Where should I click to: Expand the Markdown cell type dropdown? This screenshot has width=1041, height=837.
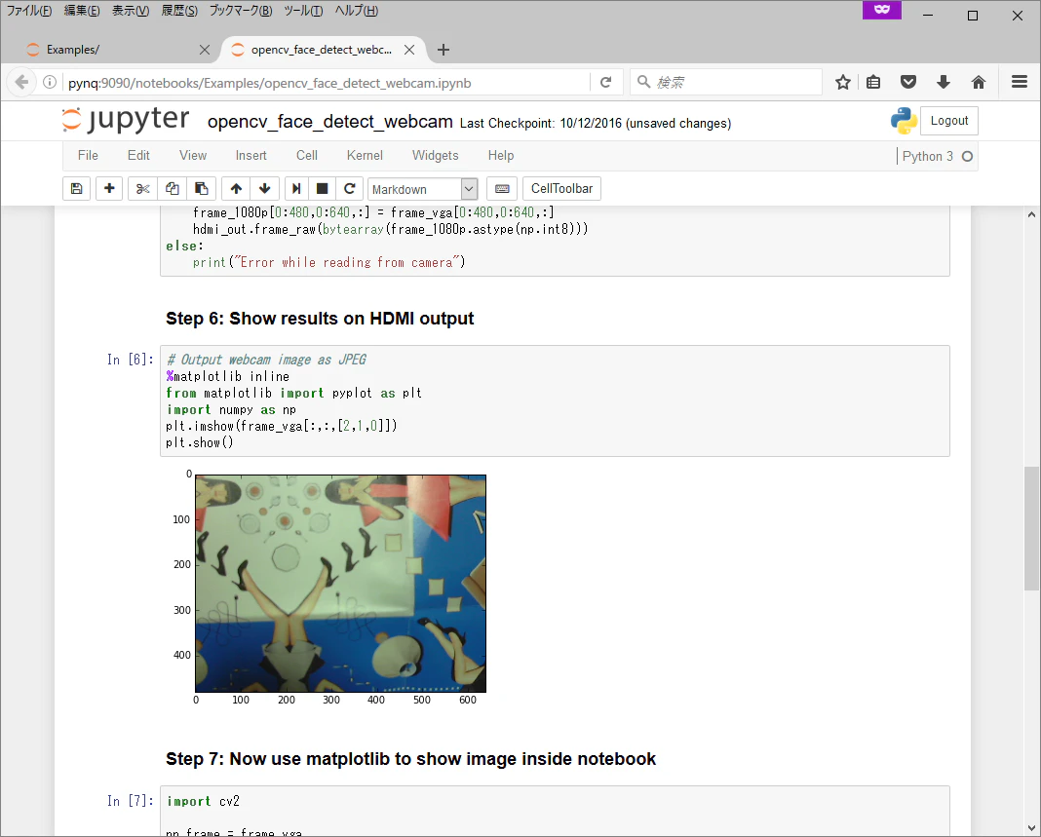coord(423,189)
